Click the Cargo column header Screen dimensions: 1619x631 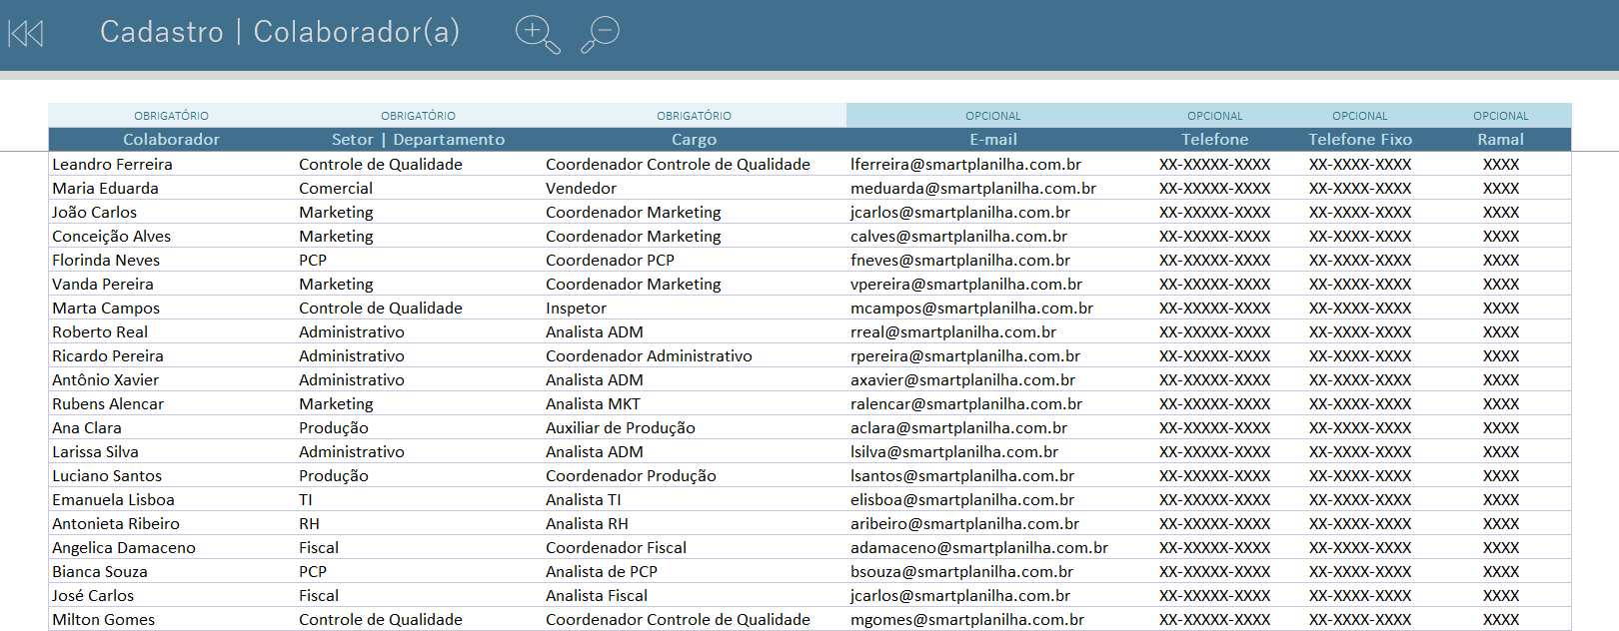pos(694,140)
